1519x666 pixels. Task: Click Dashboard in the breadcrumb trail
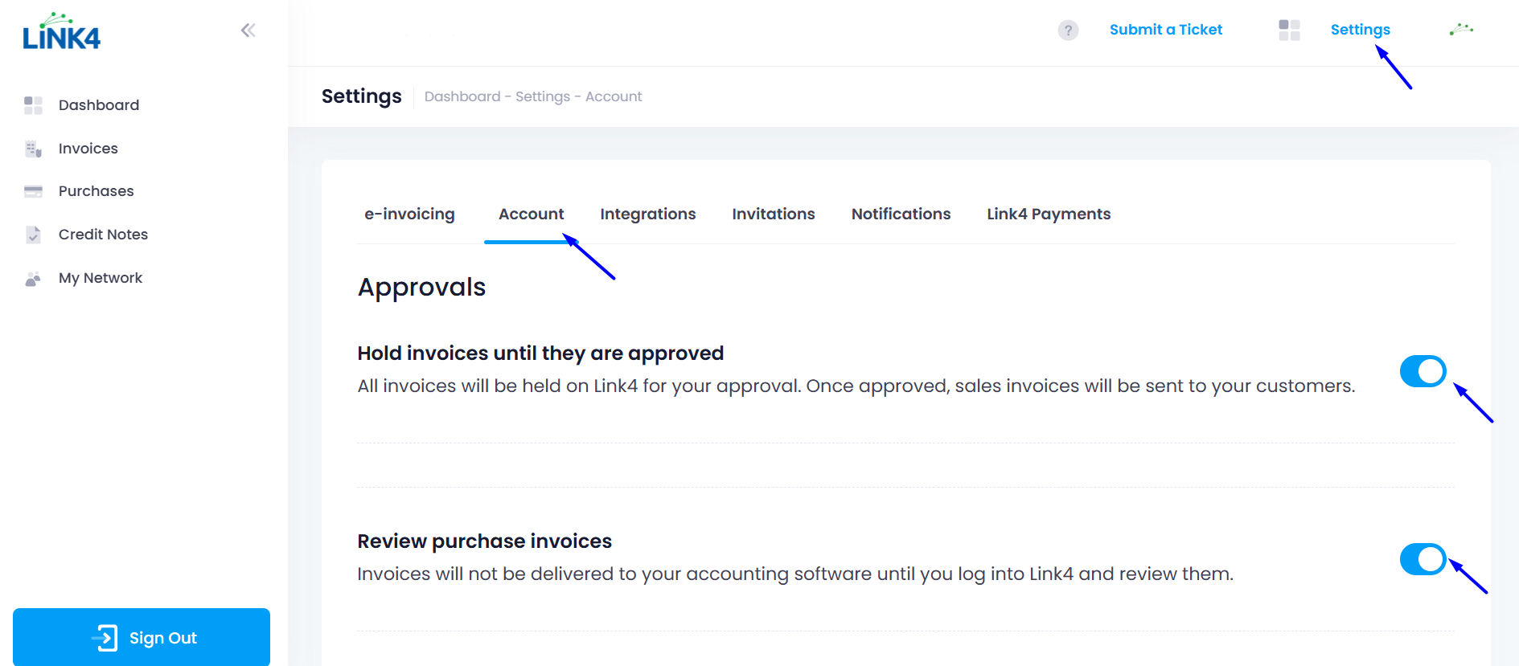(x=462, y=96)
